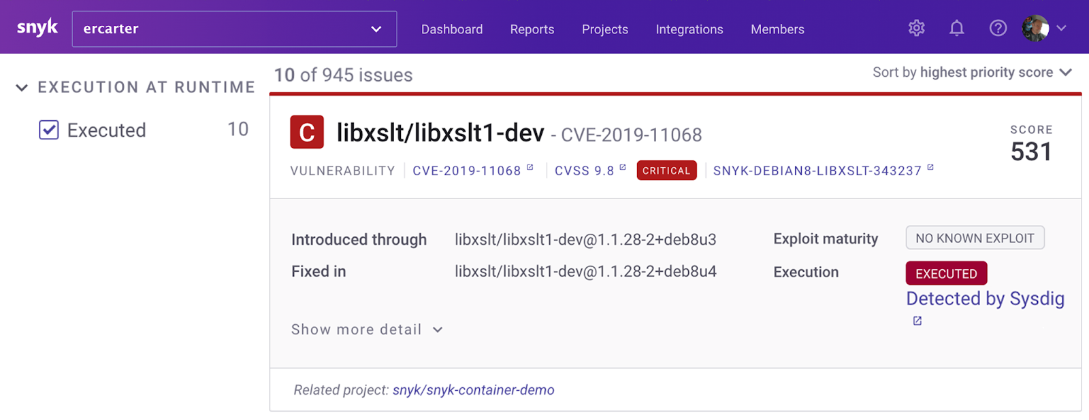Follow the Detected by Sysdig link
Screen dimensions: 1089x420
click(x=986, y=298)
